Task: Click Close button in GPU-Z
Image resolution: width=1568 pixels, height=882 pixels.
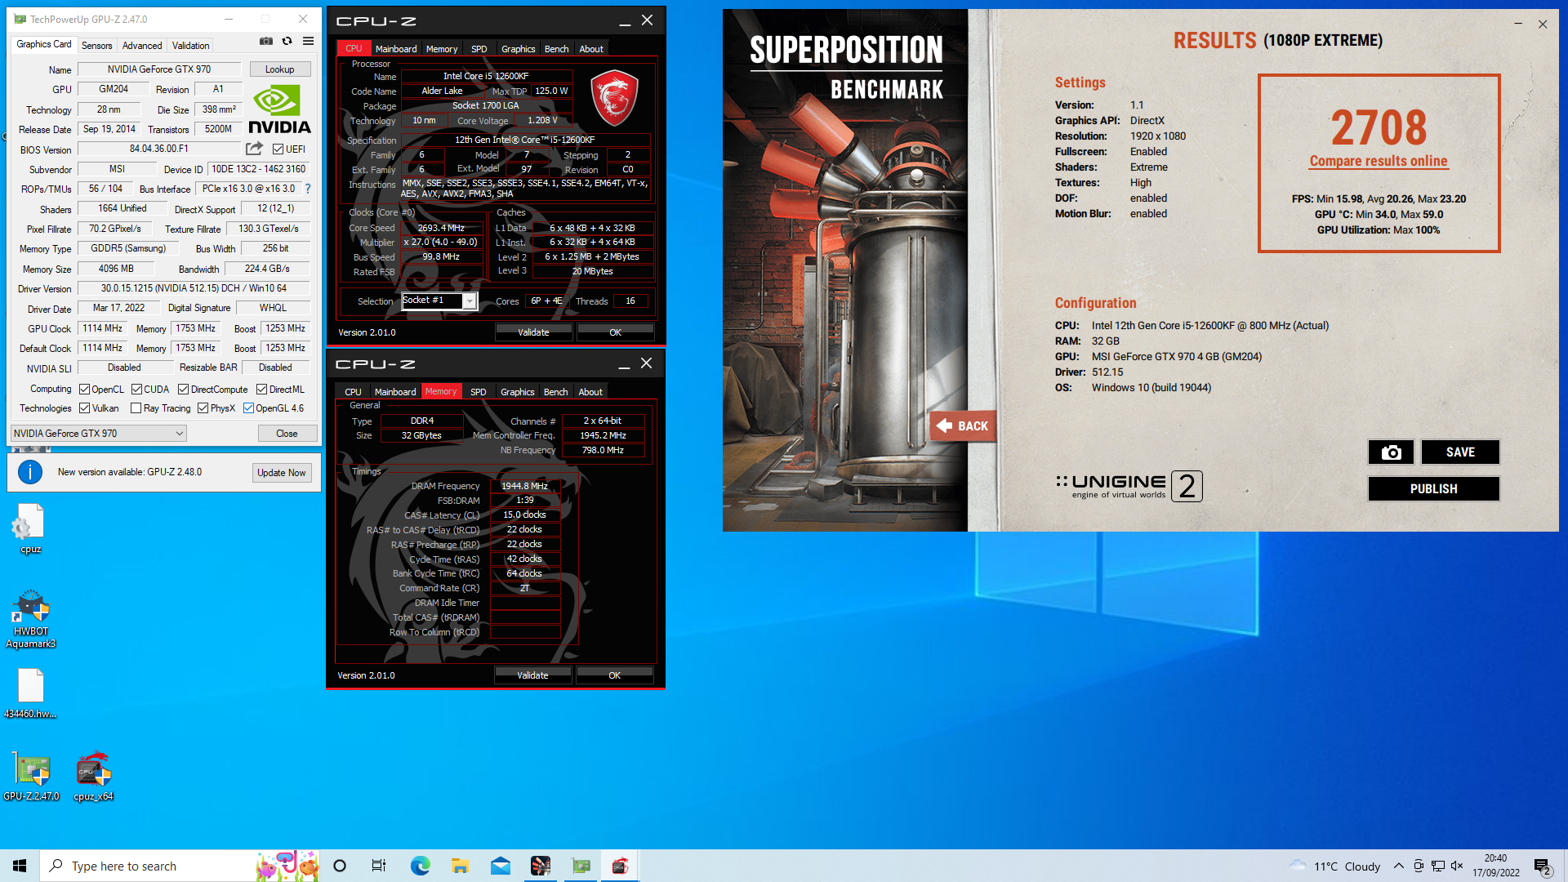Action: pos(287,434)
